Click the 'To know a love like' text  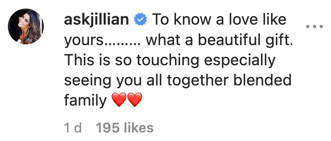pos(219,19)
